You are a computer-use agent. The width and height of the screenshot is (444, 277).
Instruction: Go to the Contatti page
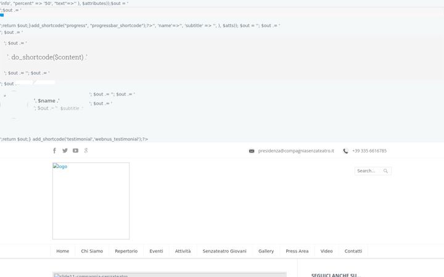(353, 251)
